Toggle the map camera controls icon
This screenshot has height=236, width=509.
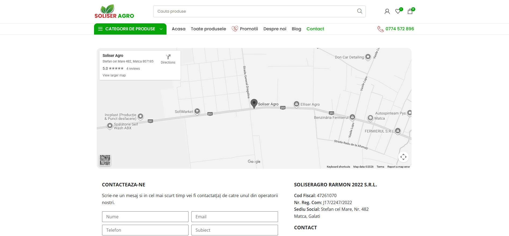tap(403, 157)
